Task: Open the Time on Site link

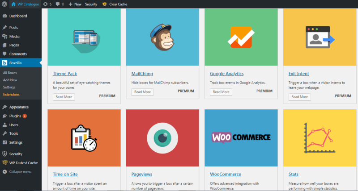Action: pos(65,174)
